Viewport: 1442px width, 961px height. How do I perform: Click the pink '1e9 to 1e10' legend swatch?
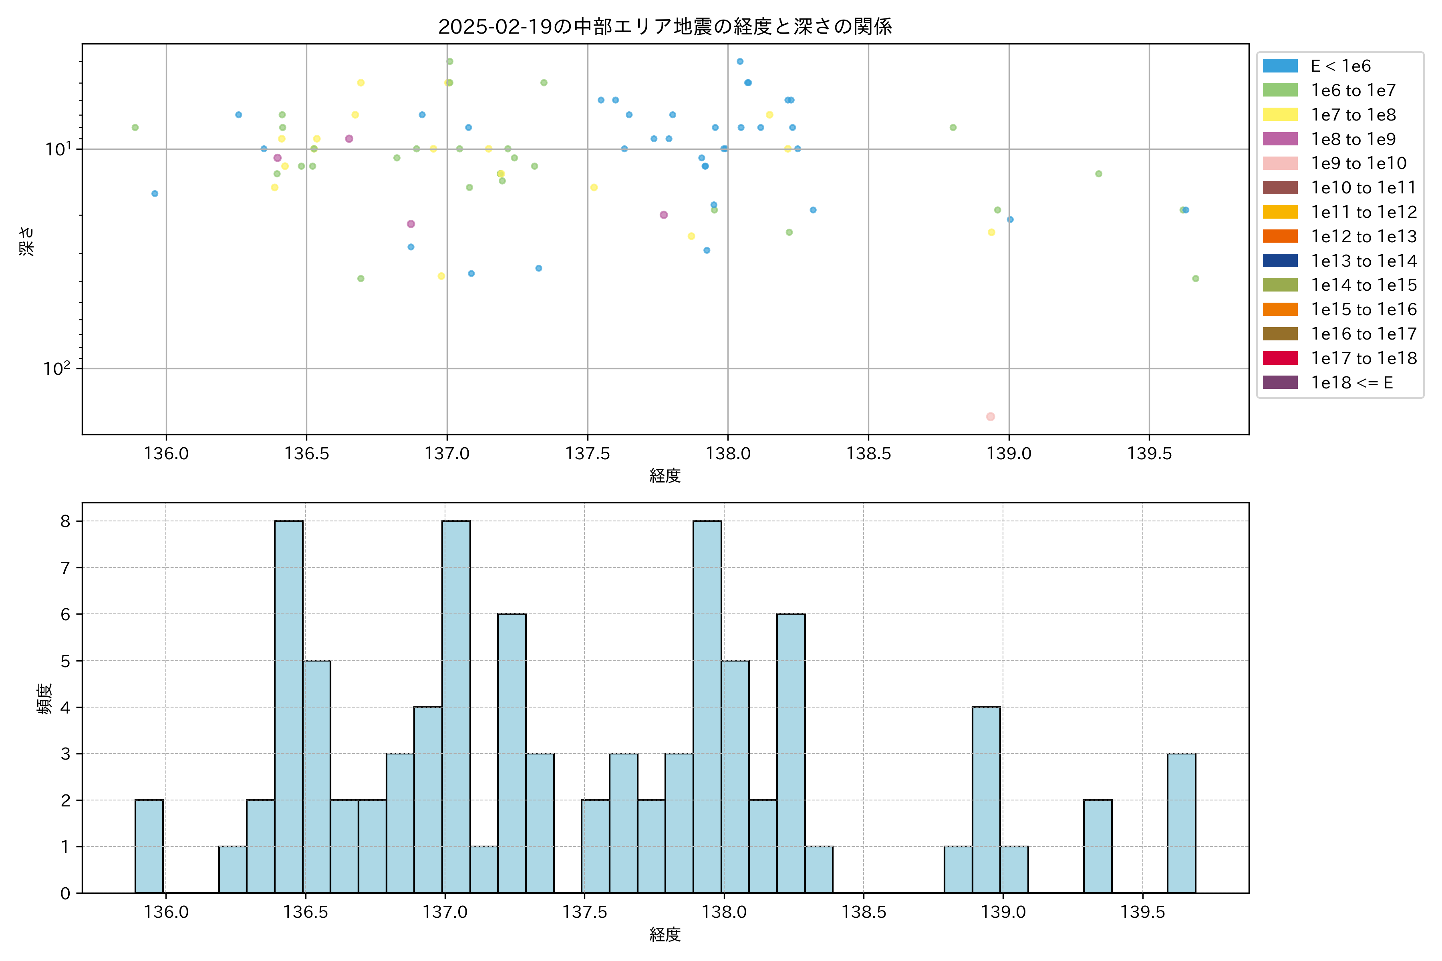pos(1280,164)
